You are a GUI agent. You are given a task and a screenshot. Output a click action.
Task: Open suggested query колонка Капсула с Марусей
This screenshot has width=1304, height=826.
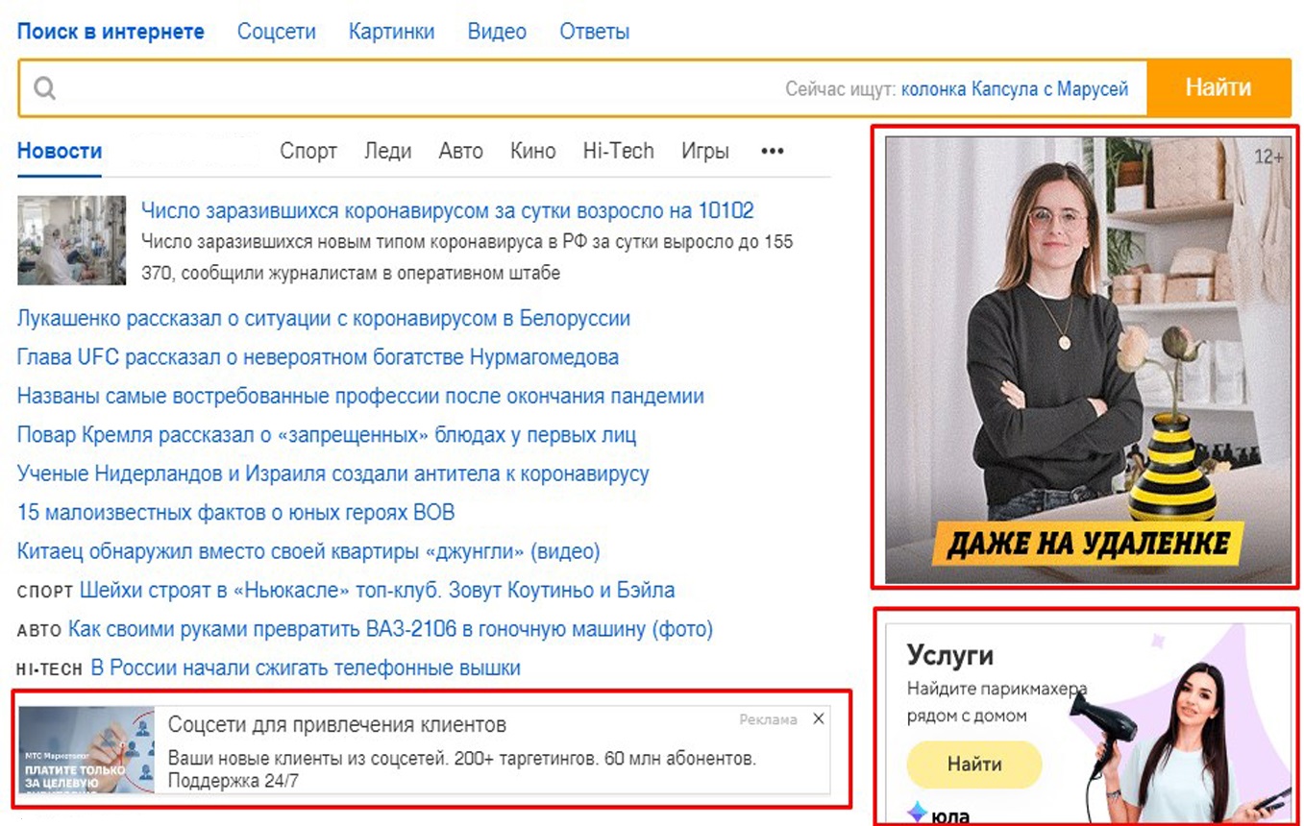tap(1015, 89)
